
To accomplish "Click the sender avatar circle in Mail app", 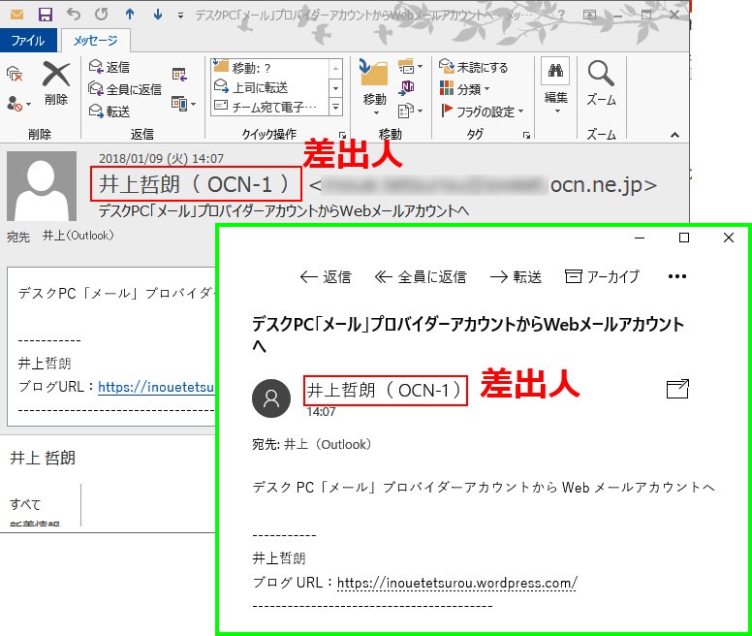I will (271, 398).
